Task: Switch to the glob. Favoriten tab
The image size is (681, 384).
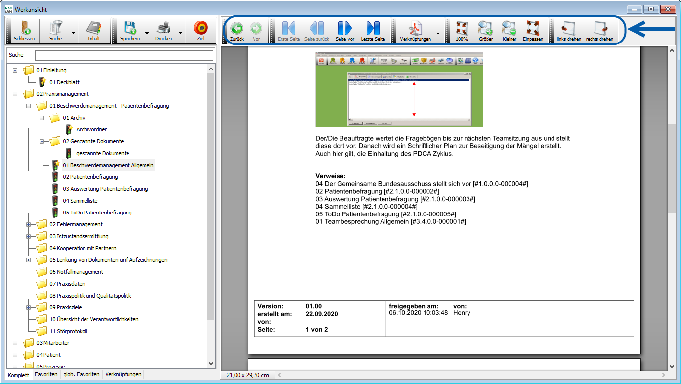Action: 82,375
